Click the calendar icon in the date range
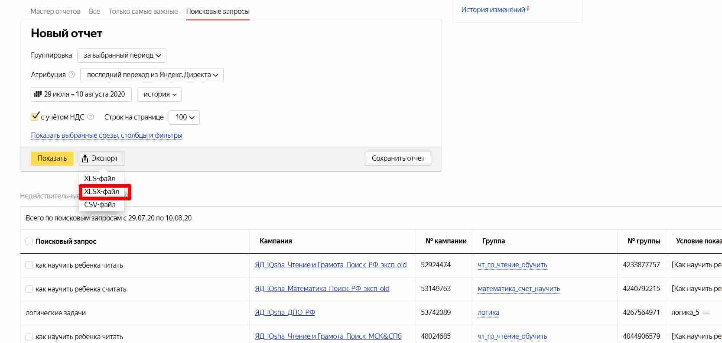The image size is (722, 343). click(x=38, y=94)
